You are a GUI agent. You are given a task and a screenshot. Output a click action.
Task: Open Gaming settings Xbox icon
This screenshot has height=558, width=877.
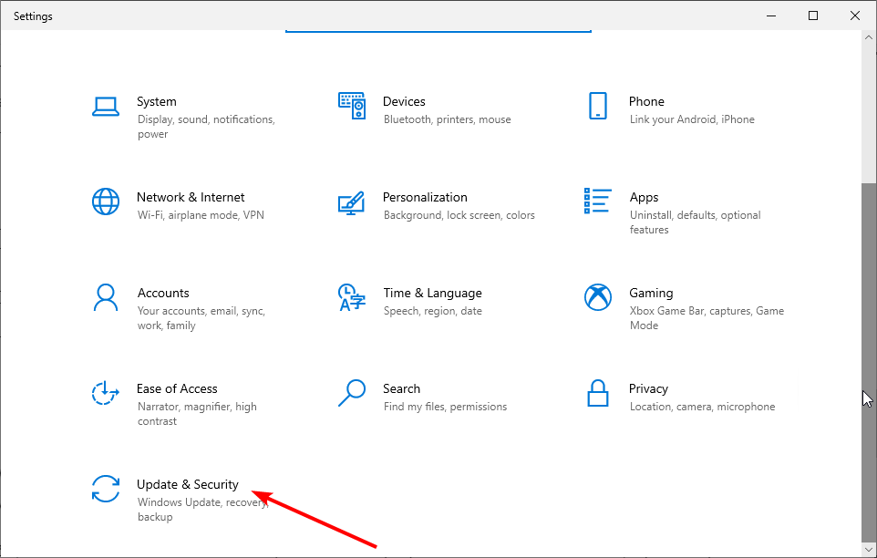[x=597, y=297]
